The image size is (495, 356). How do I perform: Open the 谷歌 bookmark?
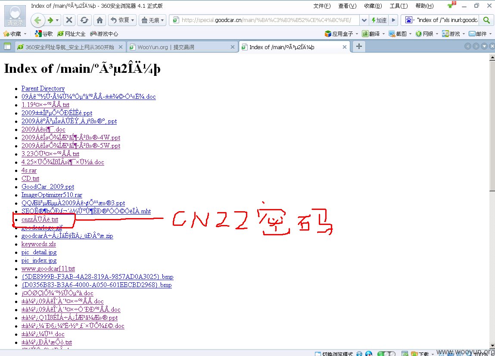(x=44, y=34)
